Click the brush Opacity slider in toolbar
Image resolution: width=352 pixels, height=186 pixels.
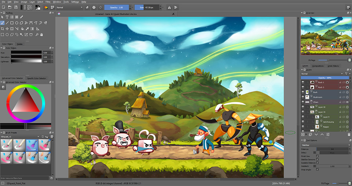point(117,7)
